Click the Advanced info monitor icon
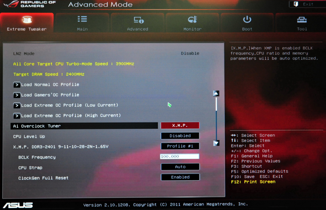This screenshot has width=326, height=210. [139, 20]
